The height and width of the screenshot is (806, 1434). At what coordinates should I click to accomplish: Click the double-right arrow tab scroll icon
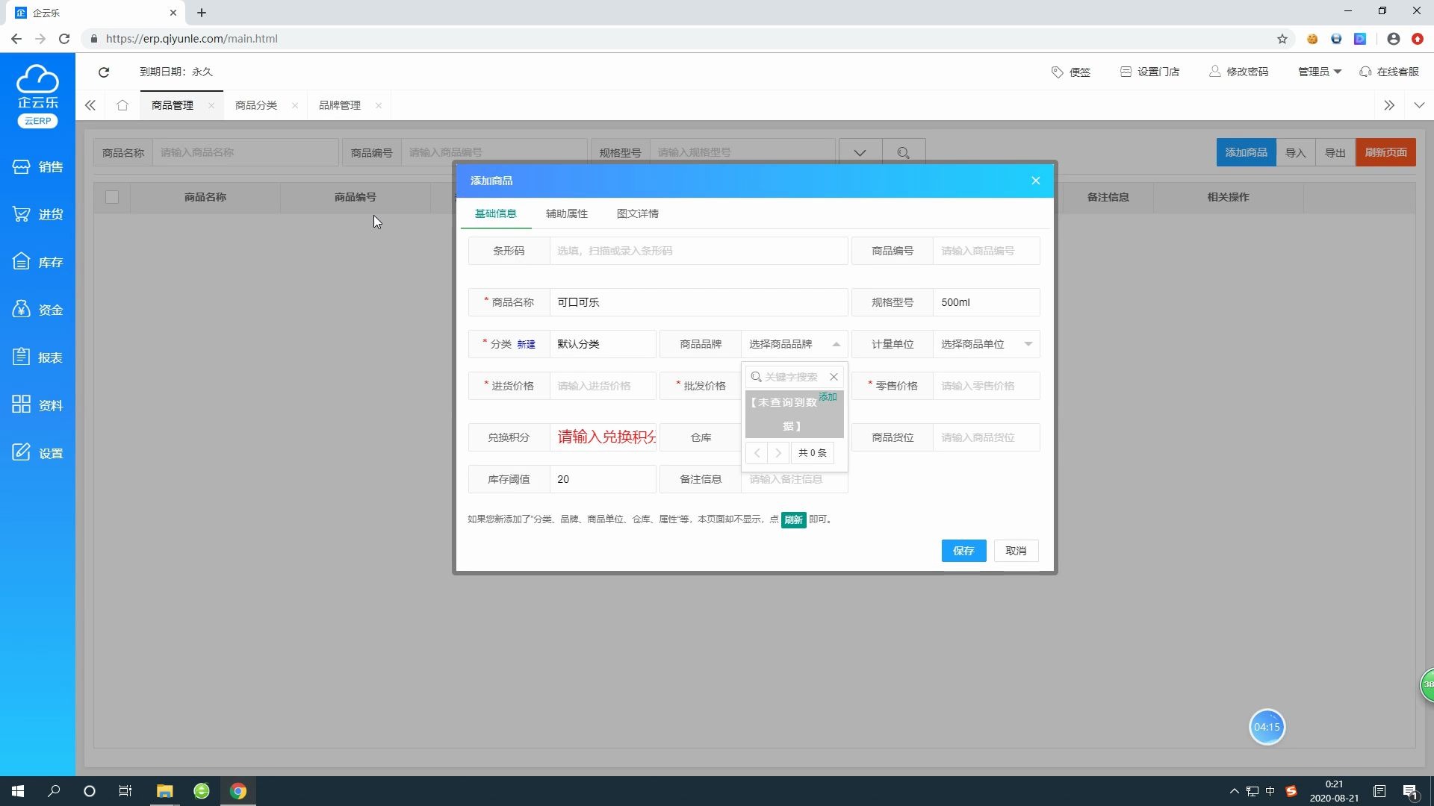pos(1389,105)
